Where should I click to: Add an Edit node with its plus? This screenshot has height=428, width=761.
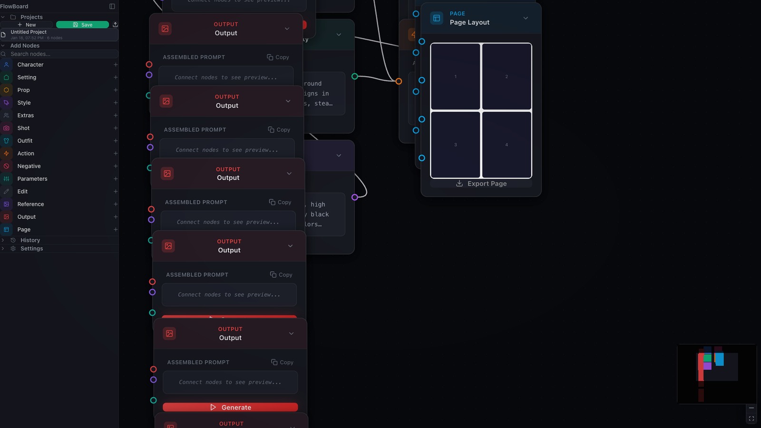click(116, 192)
